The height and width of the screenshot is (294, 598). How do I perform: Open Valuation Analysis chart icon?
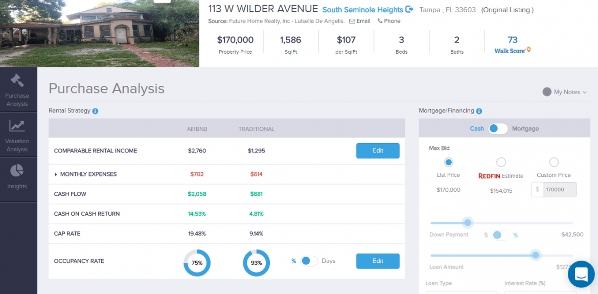point(17,126)
